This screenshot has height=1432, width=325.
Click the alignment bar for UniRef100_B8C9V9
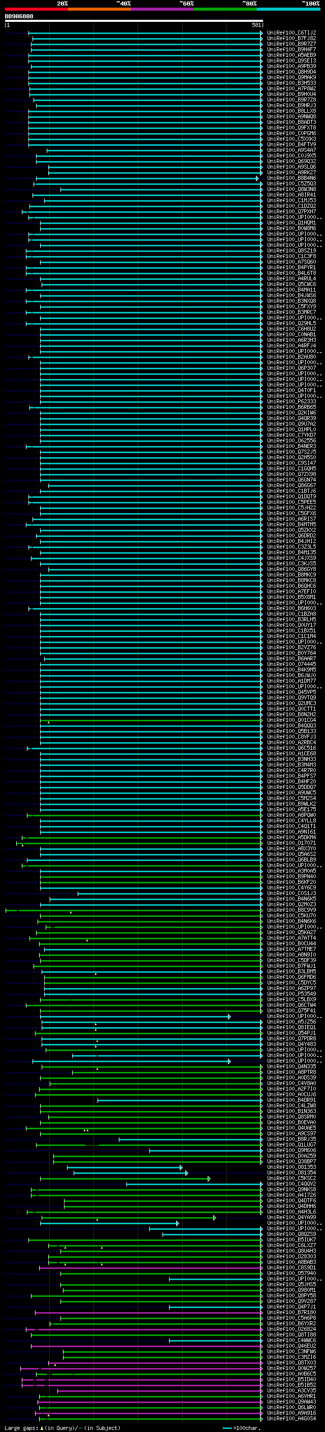[134, 911]
